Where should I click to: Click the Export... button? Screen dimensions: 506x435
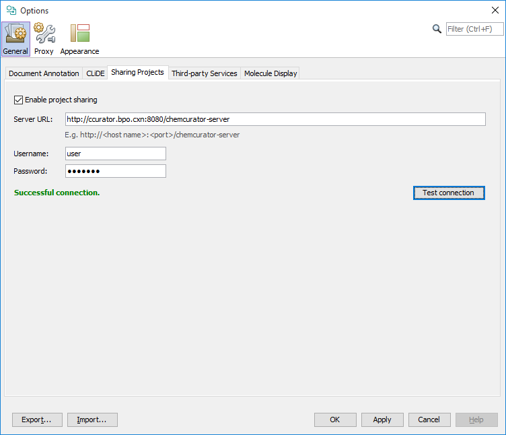point(37,420)
